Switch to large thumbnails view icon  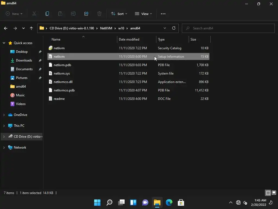(x=274, y=193)
